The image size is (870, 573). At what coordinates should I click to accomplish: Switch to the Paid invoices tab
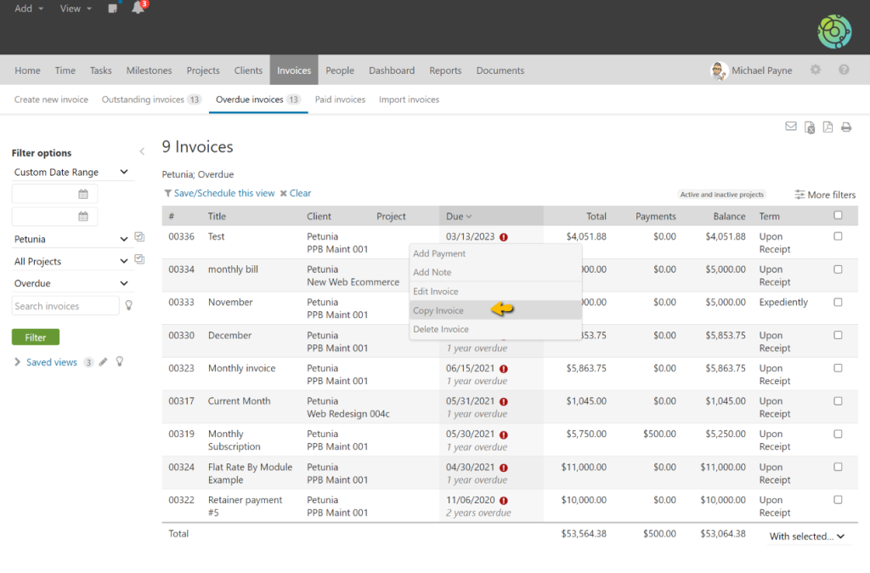coord(340,99)
